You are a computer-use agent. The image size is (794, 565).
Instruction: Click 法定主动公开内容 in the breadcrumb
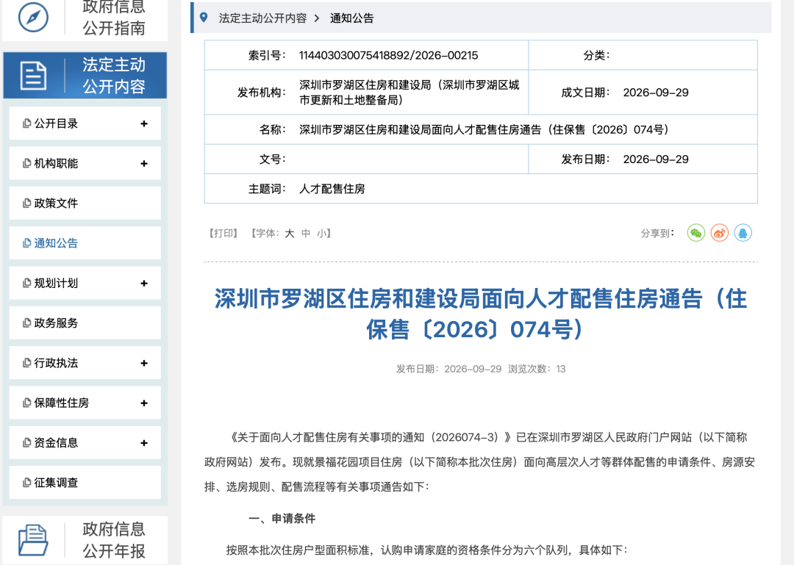click(x=262, y=18)
